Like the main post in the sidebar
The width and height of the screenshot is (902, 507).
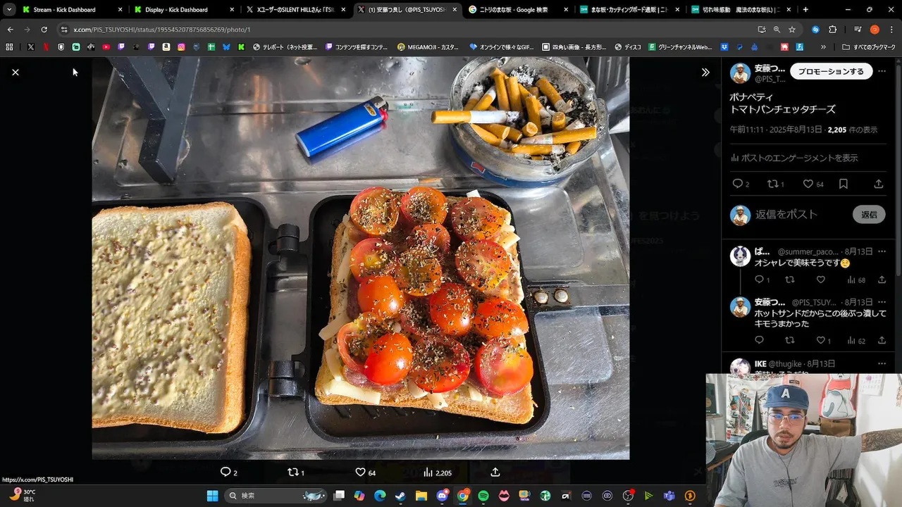(x=808, y=184)
